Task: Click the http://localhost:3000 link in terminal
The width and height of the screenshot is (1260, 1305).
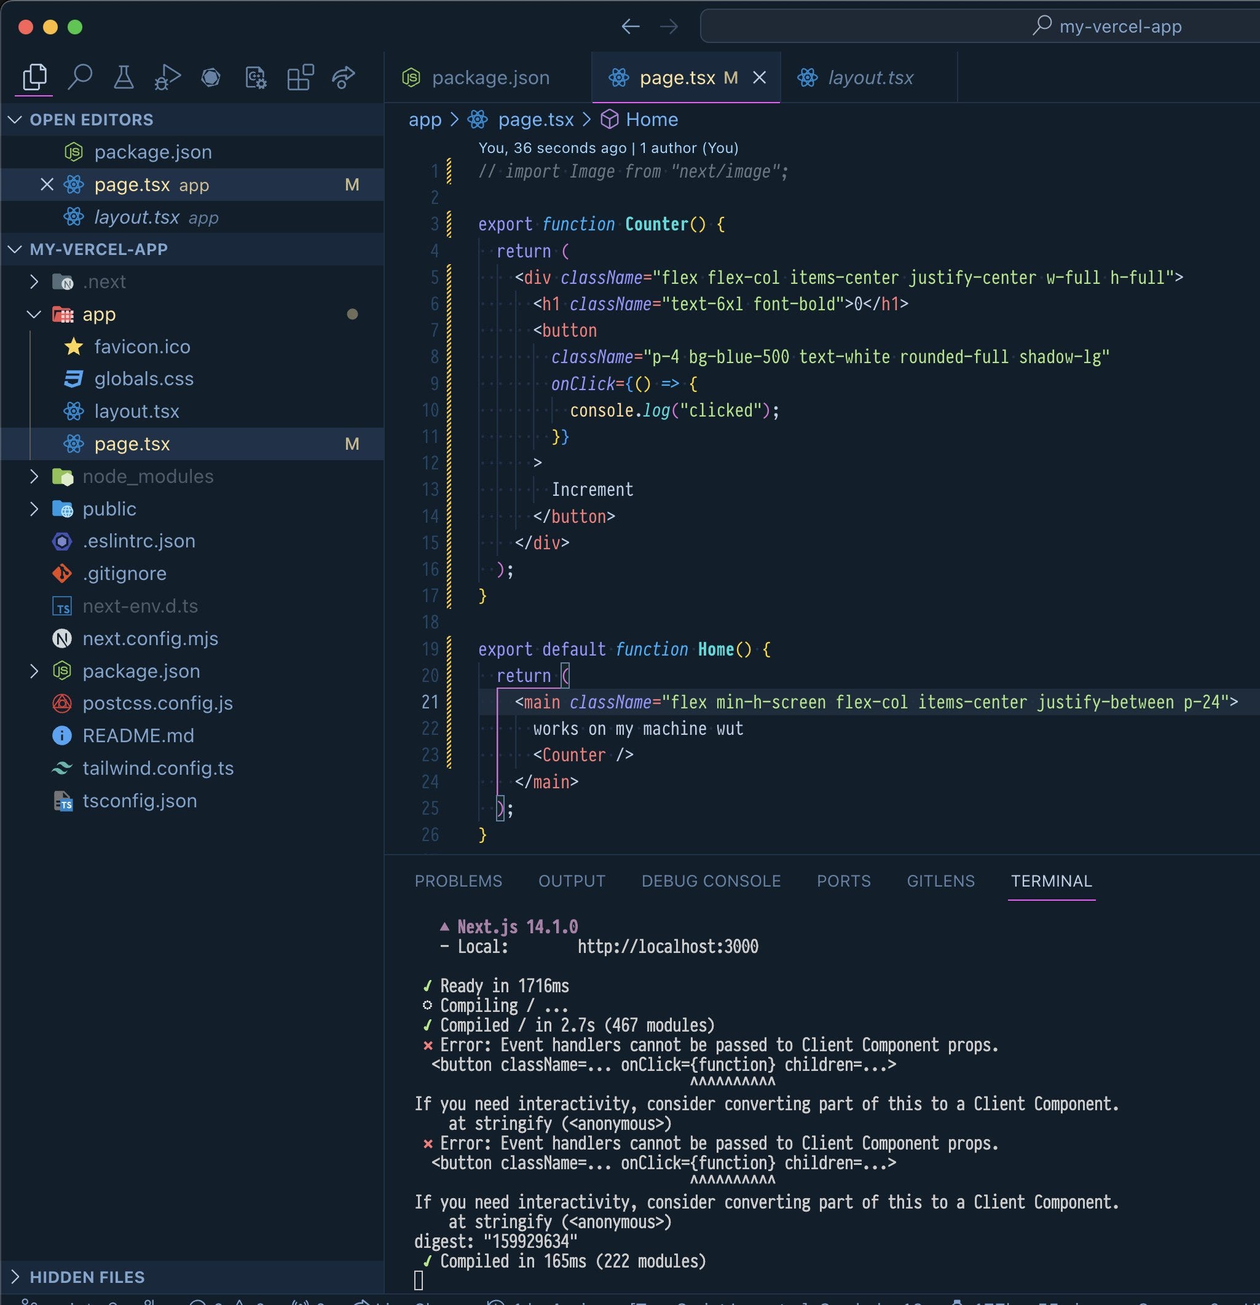Action: [668, 946]
